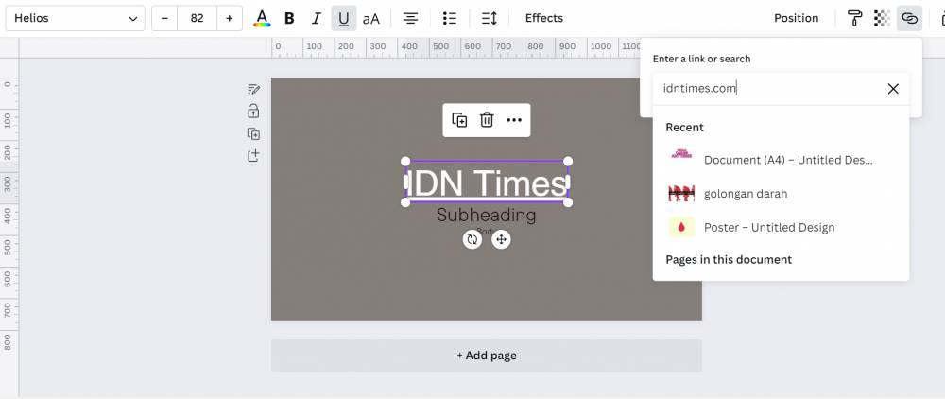Viewport: 945px width, 399px height.
Task: Click the bottom-right corner resize handle
Action: (568, 202)
